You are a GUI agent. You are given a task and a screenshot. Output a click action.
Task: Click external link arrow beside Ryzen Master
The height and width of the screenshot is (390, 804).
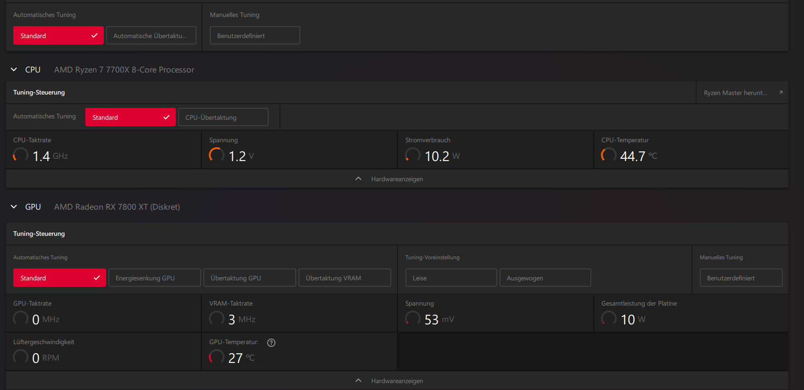coord(781,92)
